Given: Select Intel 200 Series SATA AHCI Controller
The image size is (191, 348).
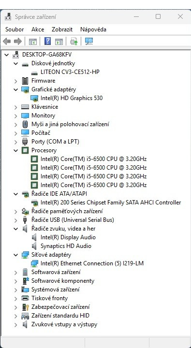Looking at the screenshot, I should [x=111, y=203].
